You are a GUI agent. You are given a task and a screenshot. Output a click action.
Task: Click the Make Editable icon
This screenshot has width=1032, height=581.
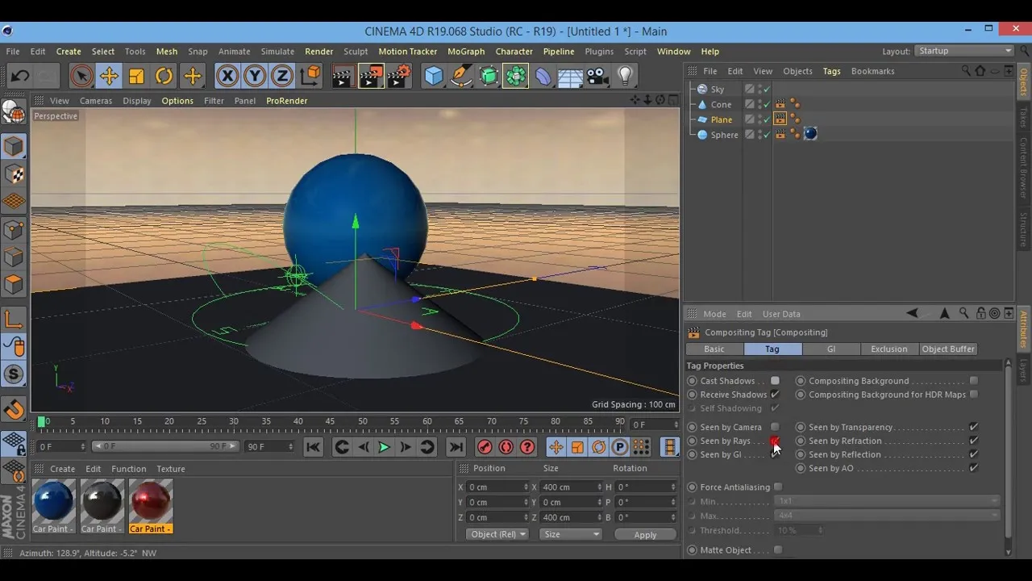(14, 111)
